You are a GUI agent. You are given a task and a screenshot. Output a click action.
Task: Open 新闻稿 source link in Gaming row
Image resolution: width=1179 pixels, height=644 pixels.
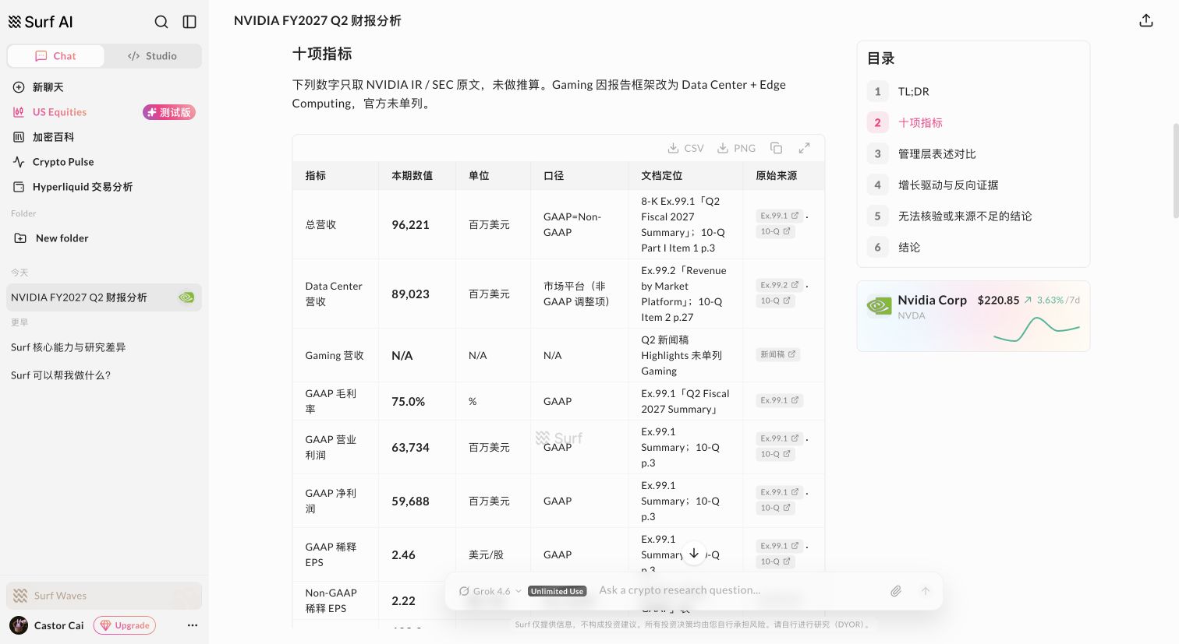[777, 354]
